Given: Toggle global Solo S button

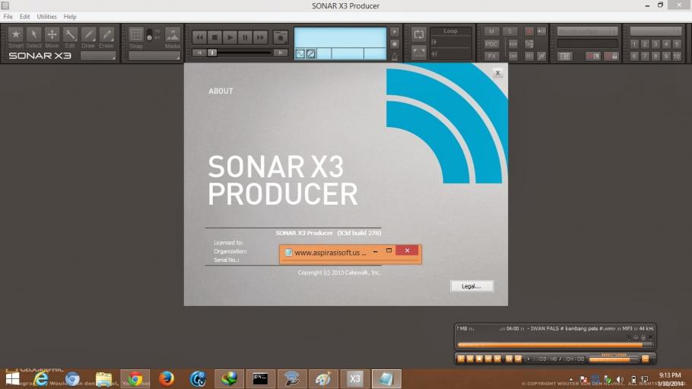Looking at the screenshot, I should tap(510, 31).
